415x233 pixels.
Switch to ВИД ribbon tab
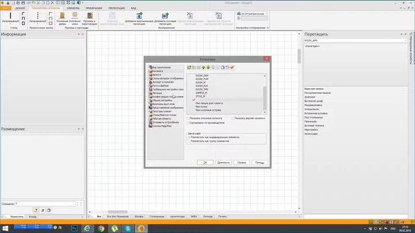134,8
